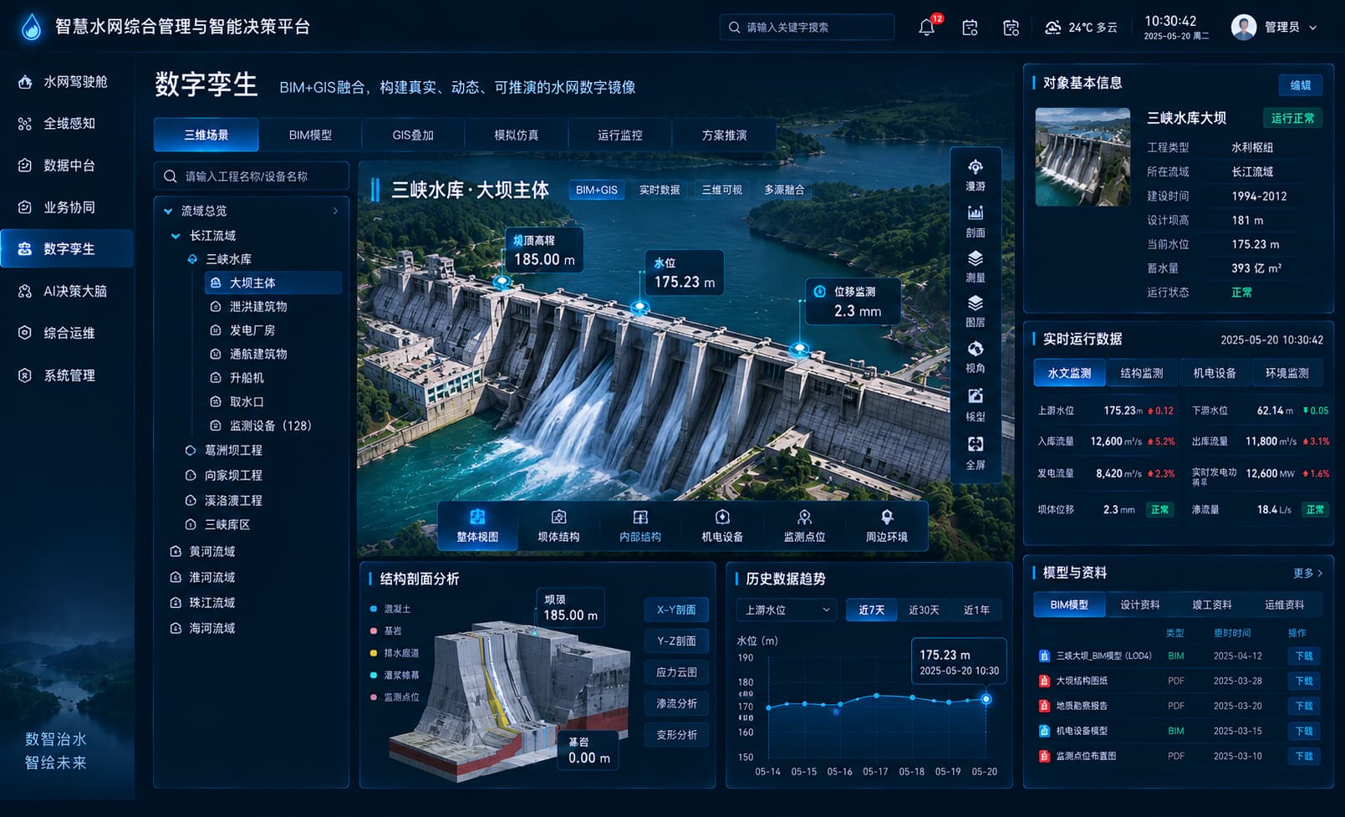
Task: Switch to 内部结构 internal structure view
Action: pyautogui.click(x=640, y=526)
